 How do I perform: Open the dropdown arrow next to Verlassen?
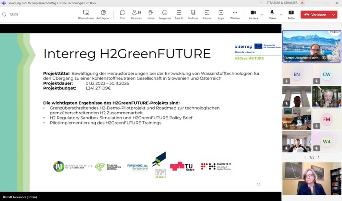pyautogui.click(x=333, y=15)
